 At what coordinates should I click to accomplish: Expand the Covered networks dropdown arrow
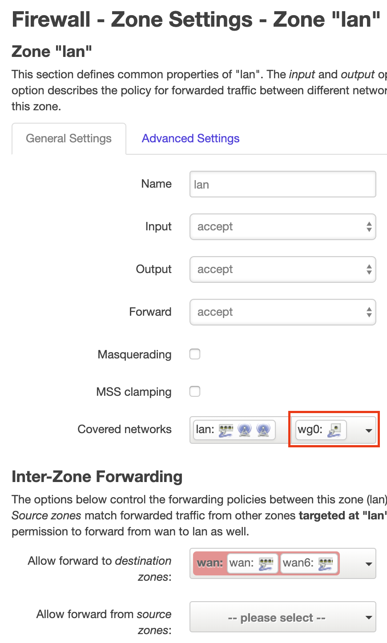(369, 430)
